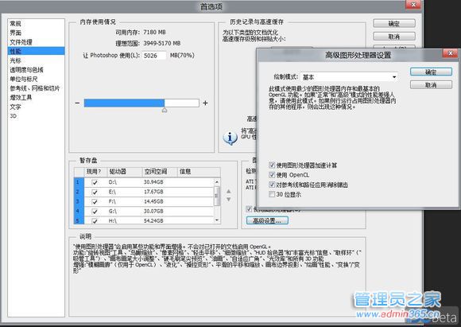Select free space cell 30.94GB
The height and width of the screenshot is (327, 461).
coord(153,182)
